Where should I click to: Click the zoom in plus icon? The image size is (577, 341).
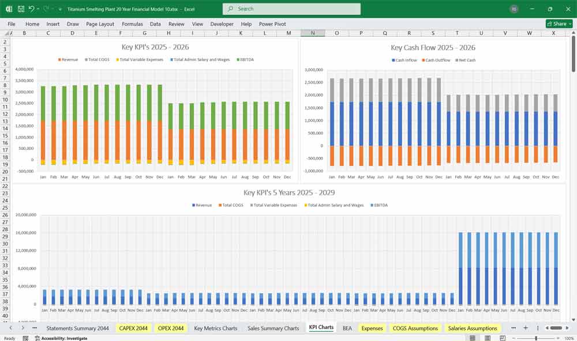pos(558,338)
